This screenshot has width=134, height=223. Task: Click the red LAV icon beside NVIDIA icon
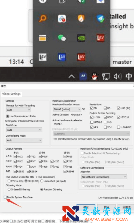pyautogui.click(x=100, y=38)
